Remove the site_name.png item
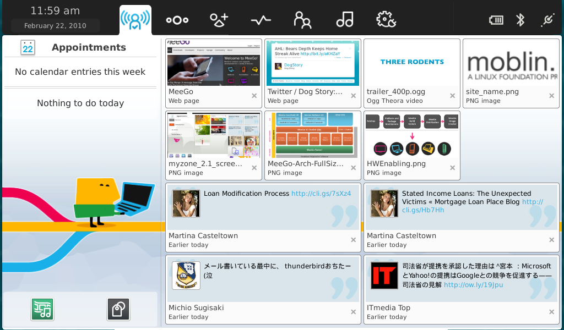Viewport: 564px width, 330px height. point(551,96)
